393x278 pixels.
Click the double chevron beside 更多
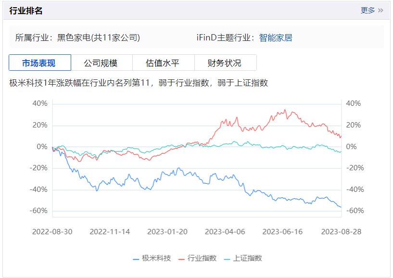(x=381, y=10)
